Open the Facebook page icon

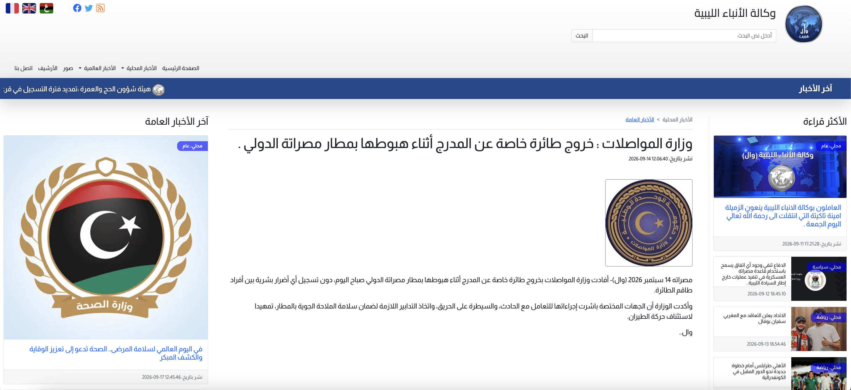click(x=77, y=8)
